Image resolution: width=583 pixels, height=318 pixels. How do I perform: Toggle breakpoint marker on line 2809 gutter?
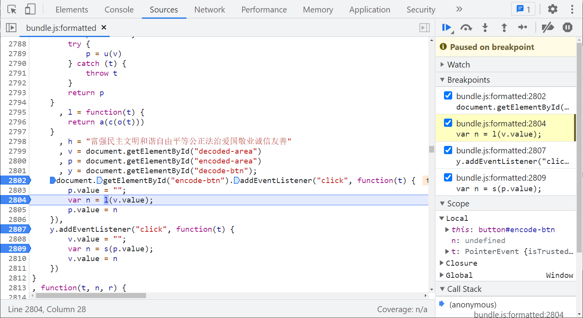pyautogui.click(x=16, y=249)
